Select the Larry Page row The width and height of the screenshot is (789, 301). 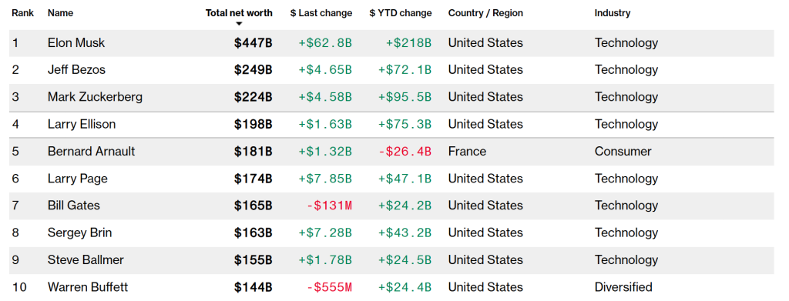(x=391, y=179)
